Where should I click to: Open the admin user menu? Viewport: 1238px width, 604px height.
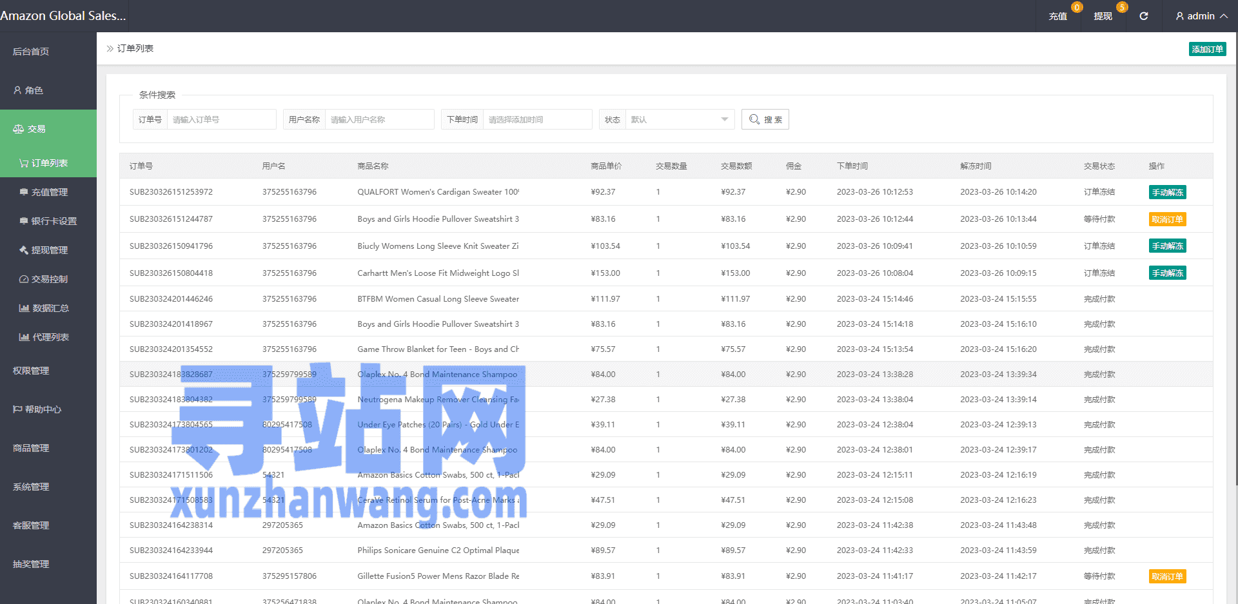tap(1201, 16)
